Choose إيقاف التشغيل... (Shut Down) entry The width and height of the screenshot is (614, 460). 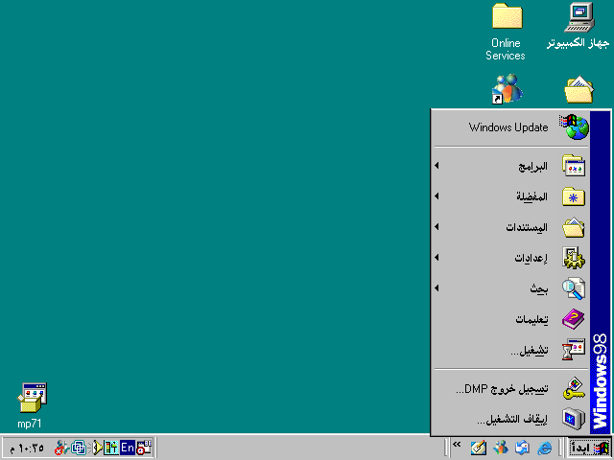point(510,419)
